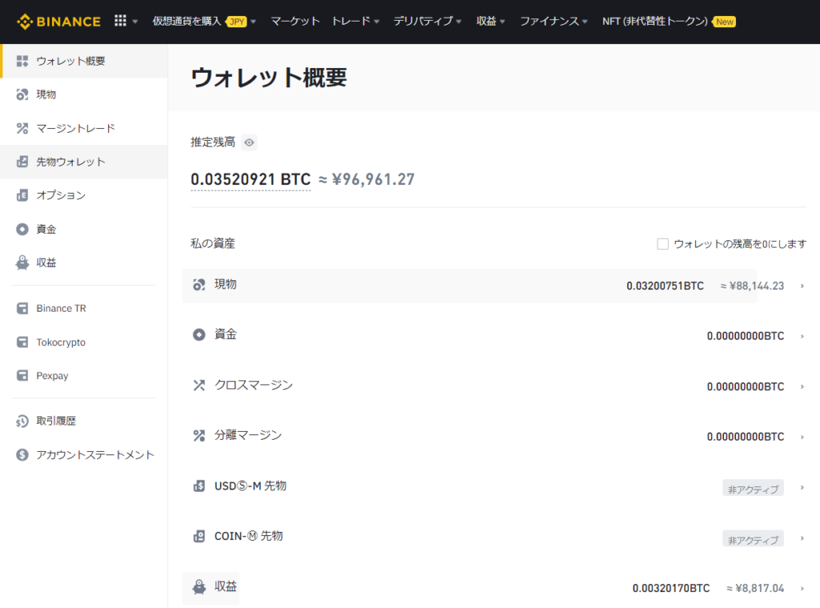Click the 0.03520921 BTC estimated balance
Image resolution: width=820 pixels, height=608 pixels.
[x=250, y=179]
